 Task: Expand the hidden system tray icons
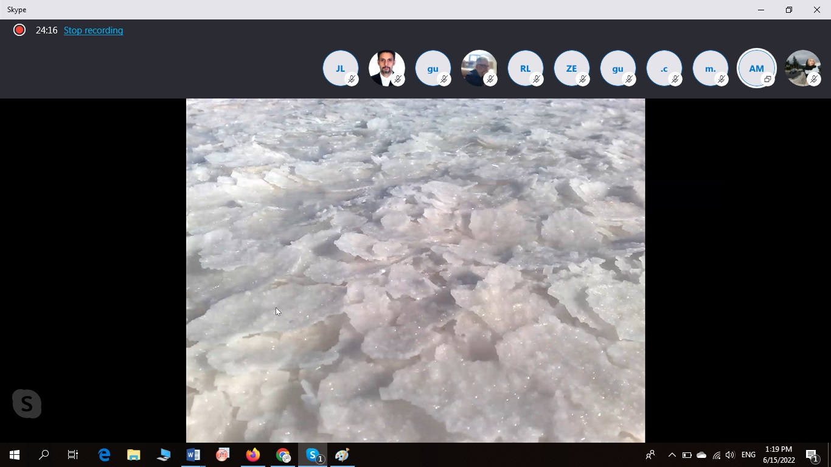click(672, 455)
